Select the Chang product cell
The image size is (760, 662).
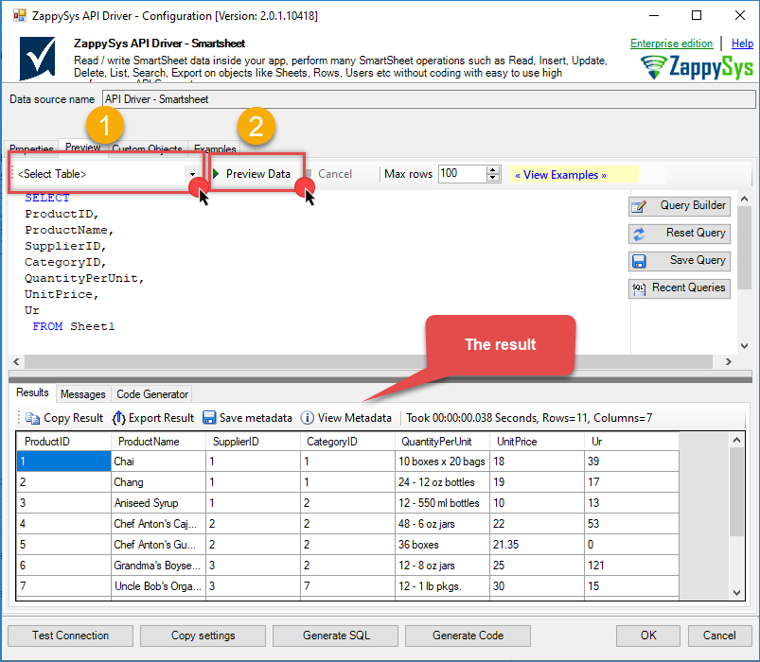(158, 482)
